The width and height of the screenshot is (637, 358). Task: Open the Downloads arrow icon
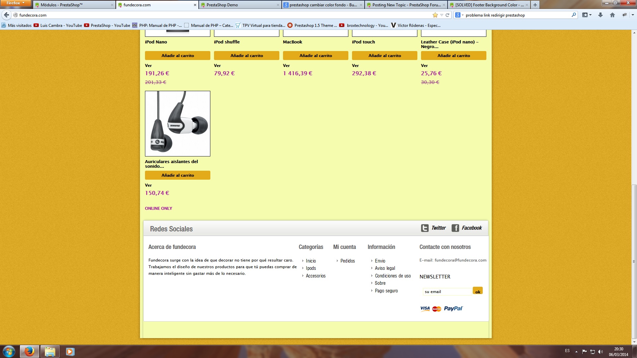pos(601,15)
